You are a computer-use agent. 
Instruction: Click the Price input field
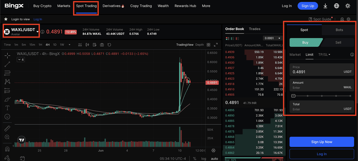click(x=322, y=70)
